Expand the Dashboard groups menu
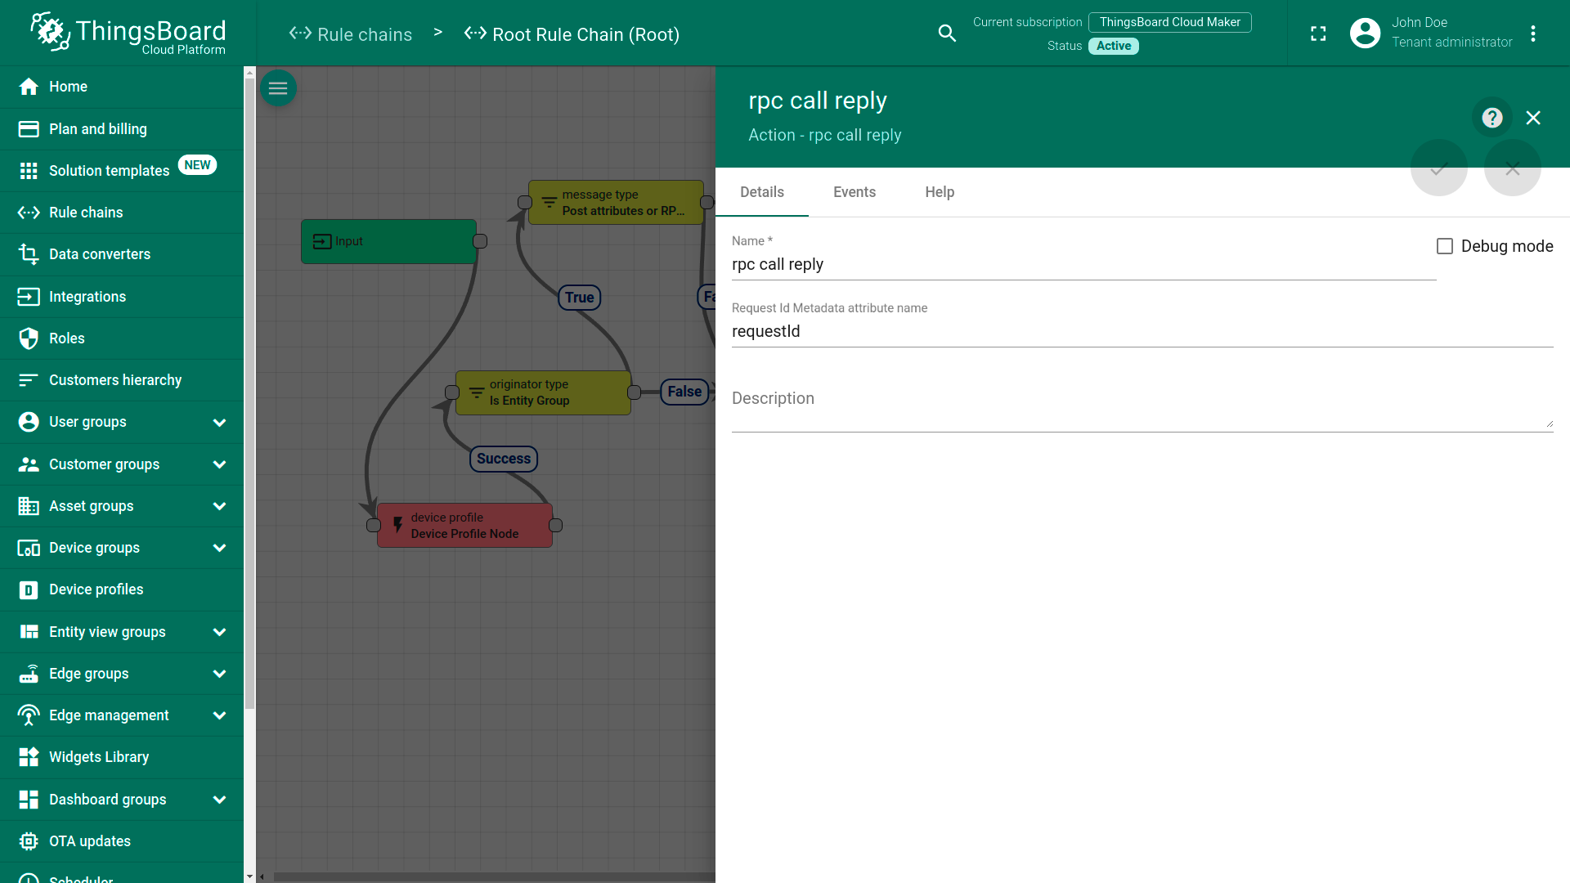 pyautogui.click(x=219, y=800)
